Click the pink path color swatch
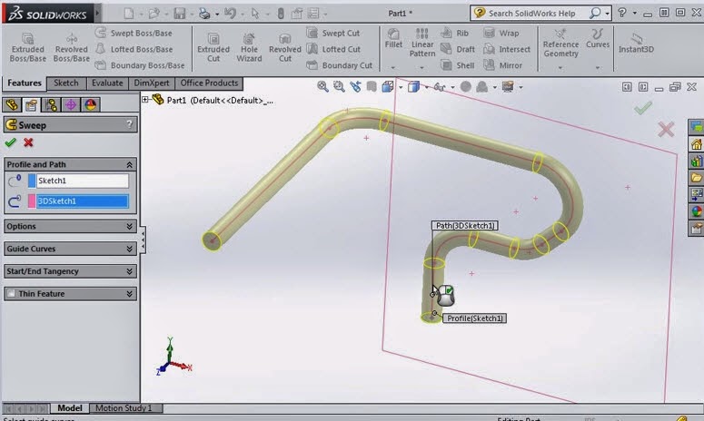Screen dimensions: 704x421 coord(32,201)
